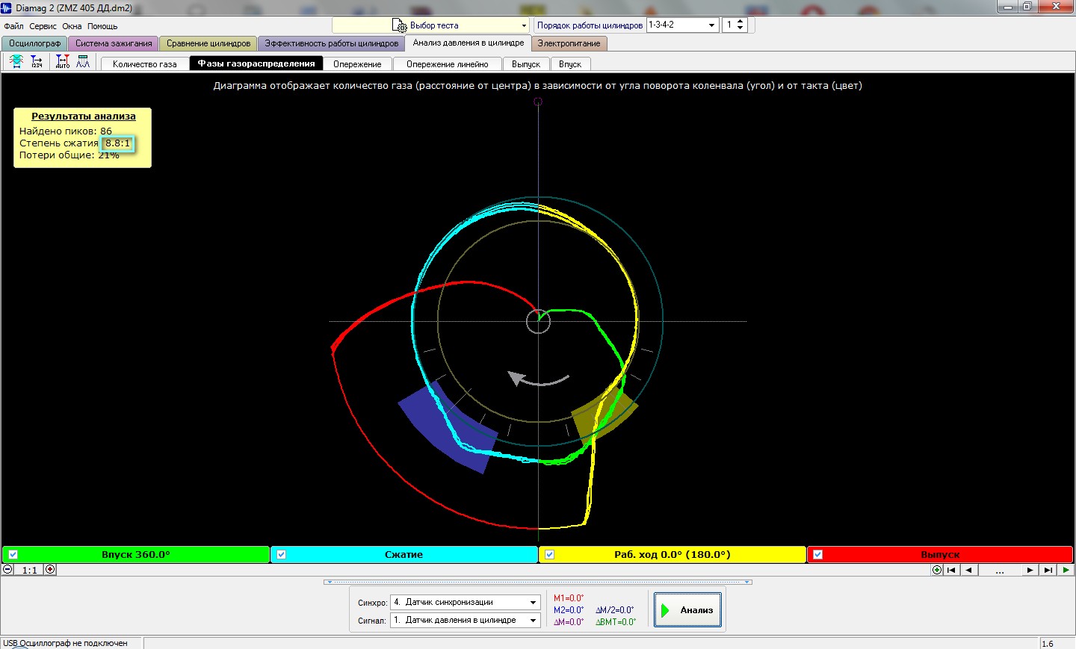
Task: Jump to first frame with skip-back icon
Action: (951, 570)
